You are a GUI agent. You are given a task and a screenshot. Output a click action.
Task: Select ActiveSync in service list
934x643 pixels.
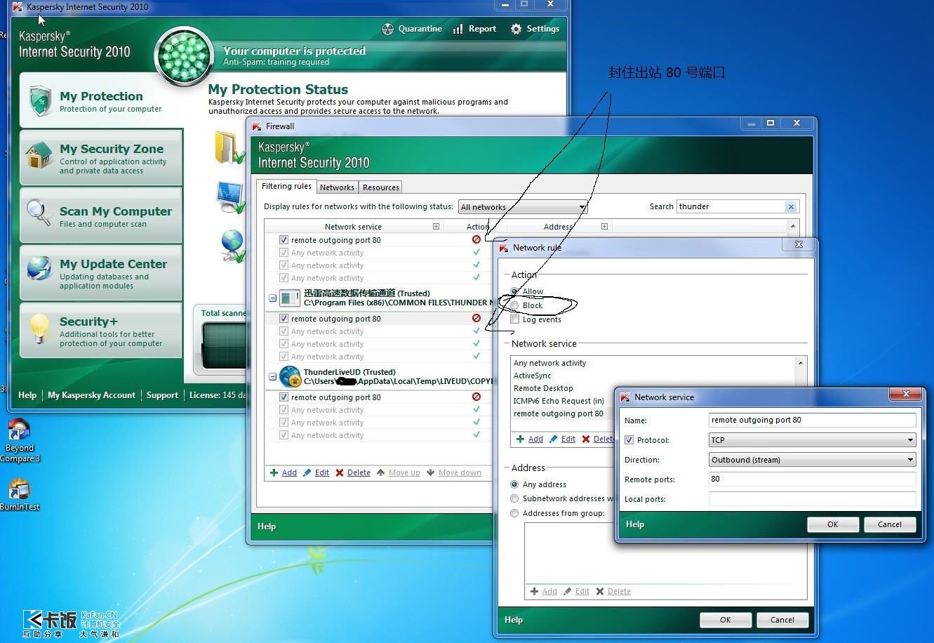(x=533, y=376)
